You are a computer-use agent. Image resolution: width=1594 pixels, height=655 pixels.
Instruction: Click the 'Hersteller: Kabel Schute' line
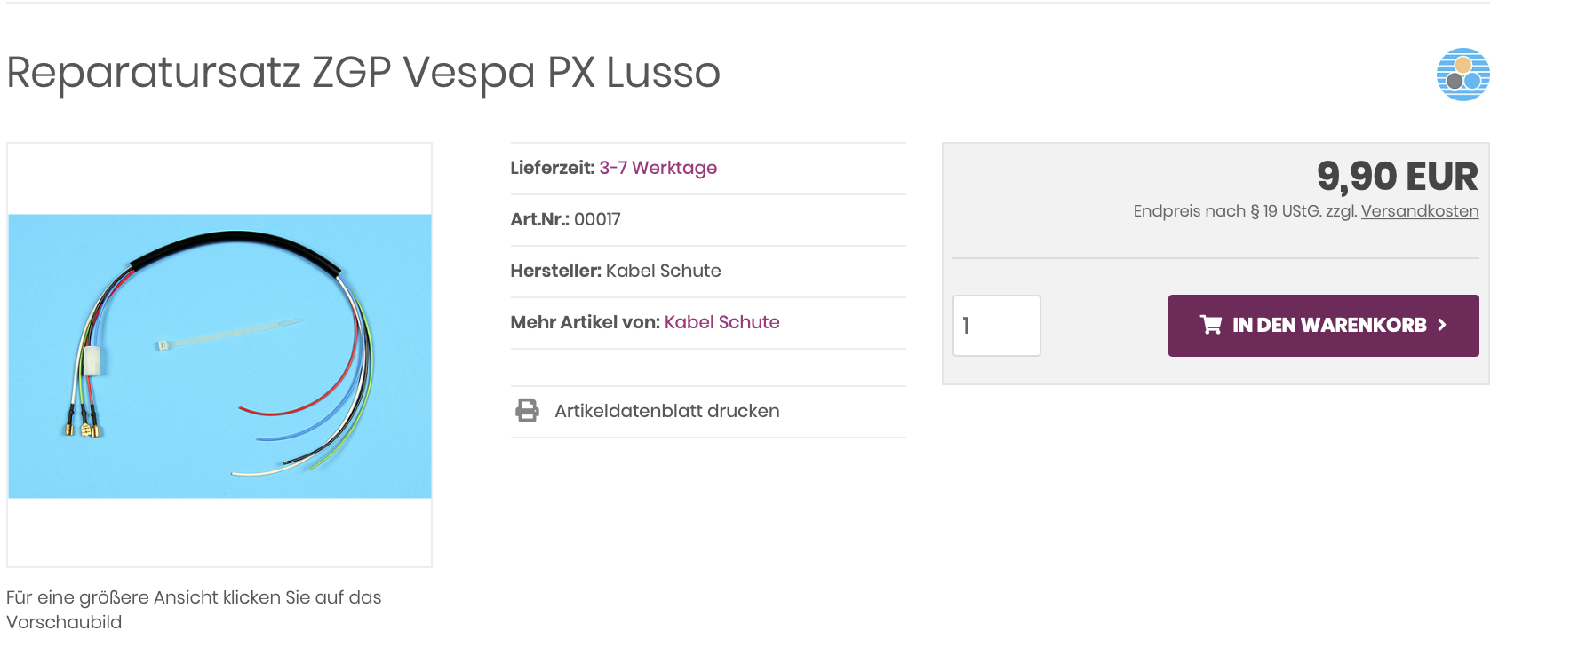click(615, 271)
